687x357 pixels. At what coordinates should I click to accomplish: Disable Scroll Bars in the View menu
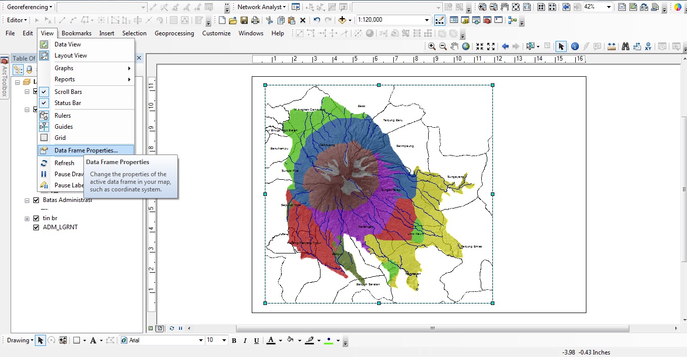tap(68, 91)
